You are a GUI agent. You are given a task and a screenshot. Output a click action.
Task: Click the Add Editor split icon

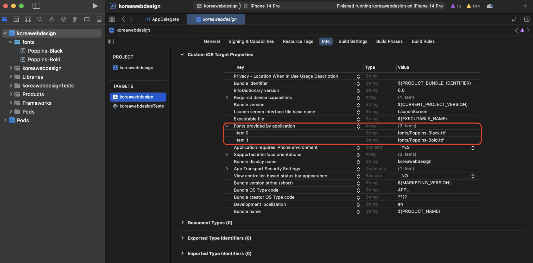(x=527, y=19)
